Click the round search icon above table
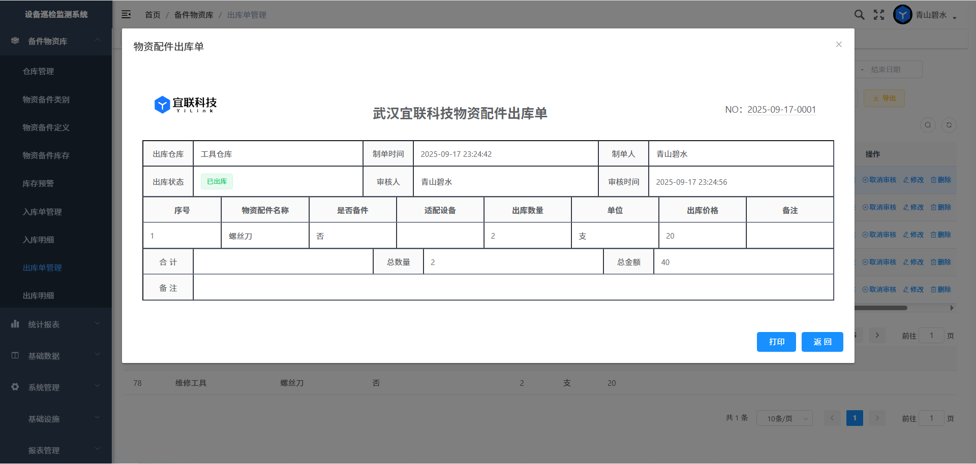This screenshot has height=464, width=976. (928, 125)
